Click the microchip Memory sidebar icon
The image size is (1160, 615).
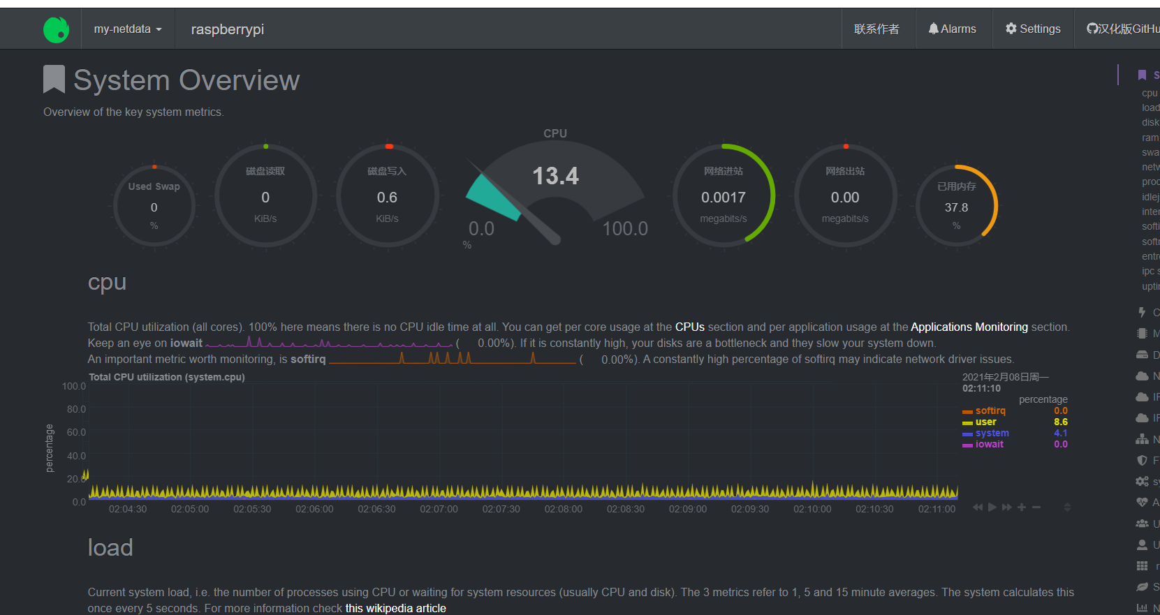(x=1142, y=334)
